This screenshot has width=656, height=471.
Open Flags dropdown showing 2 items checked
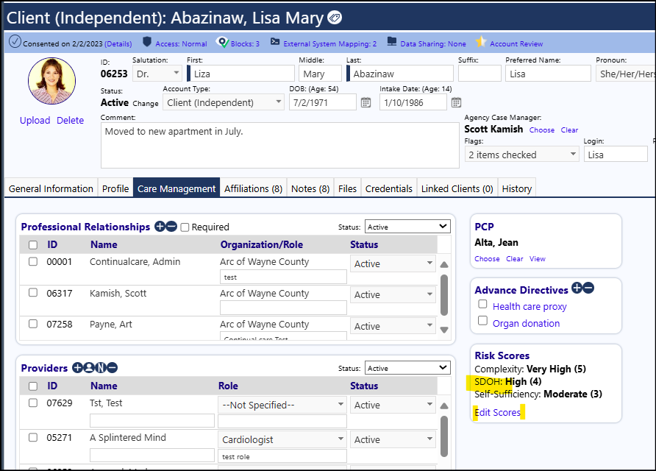pos(521,155)
